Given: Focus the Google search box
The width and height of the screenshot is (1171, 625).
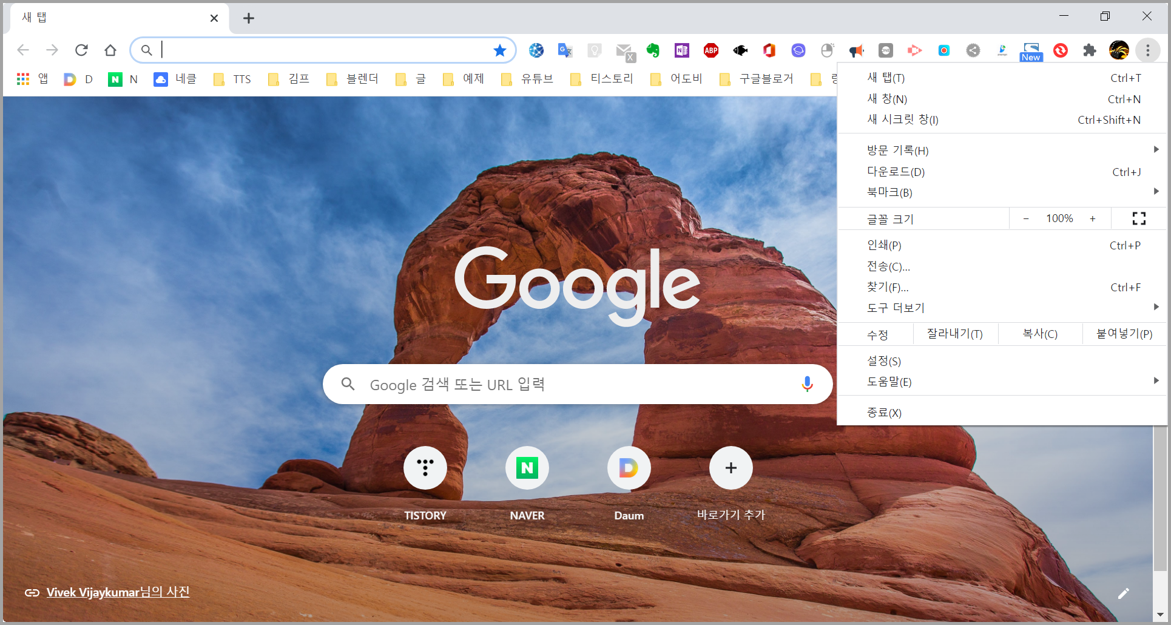Looking at the screenshot, I should coord(578,384).
